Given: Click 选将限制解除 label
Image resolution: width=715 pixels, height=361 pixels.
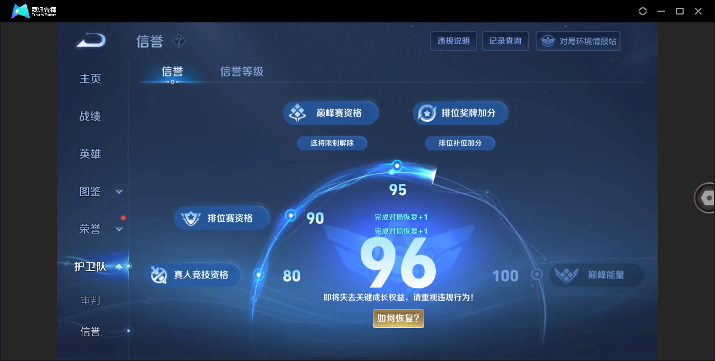Looking at the screenshot, I should (332, 143).
